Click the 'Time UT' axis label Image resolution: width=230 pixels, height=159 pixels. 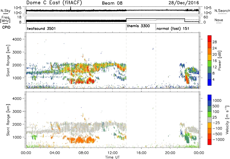pos(112,157)
